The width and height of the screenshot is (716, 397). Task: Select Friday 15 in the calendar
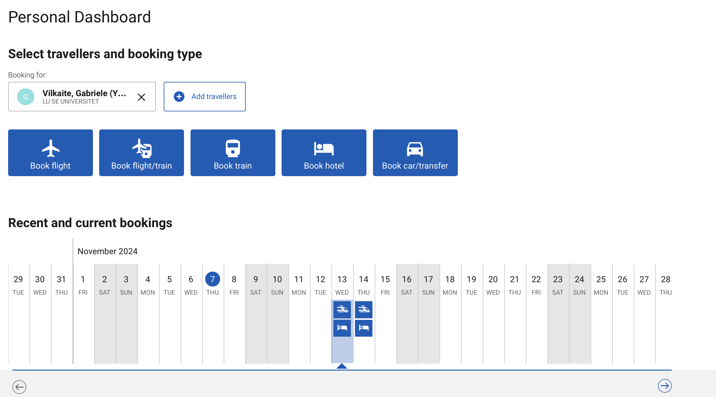(385, 284)
